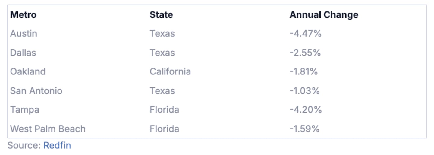Click Austin's -4.47% annual change value

coord(305,34)
